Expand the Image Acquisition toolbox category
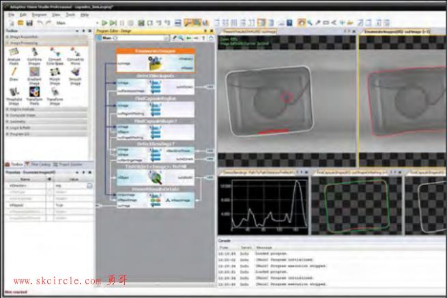Screen dimensions: 447x298 46,37
